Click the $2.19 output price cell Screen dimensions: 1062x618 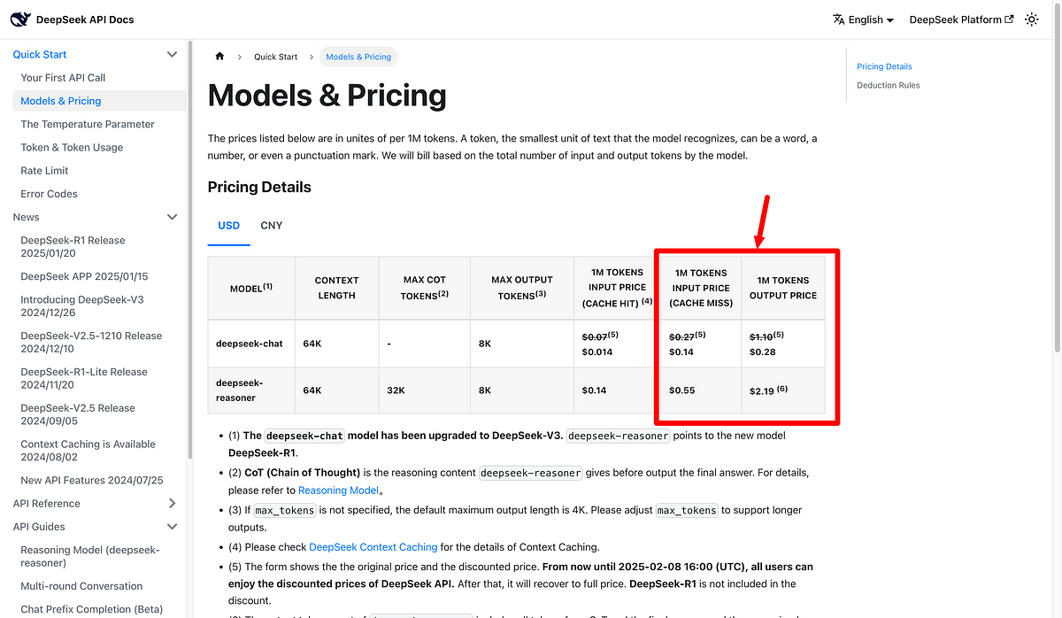click(x=783, y=390)
